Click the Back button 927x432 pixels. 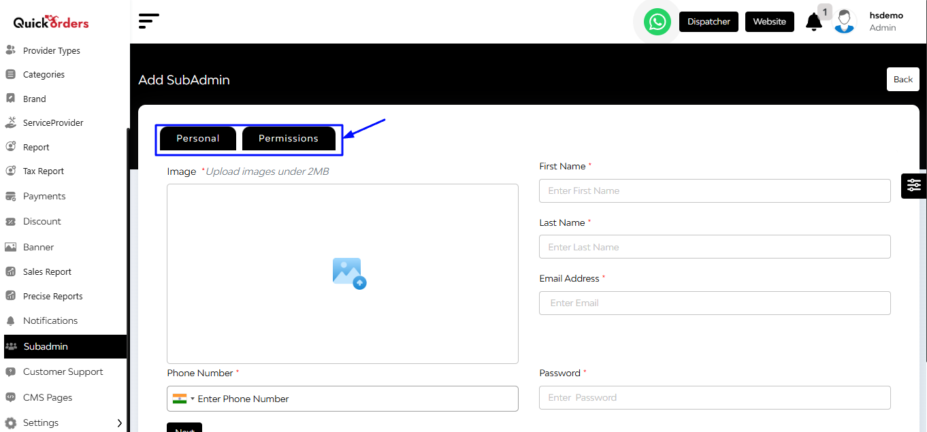903,80
